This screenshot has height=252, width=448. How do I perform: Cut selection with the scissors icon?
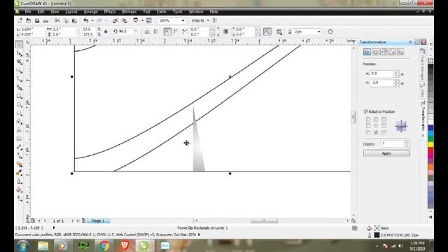tap(57, 20)
